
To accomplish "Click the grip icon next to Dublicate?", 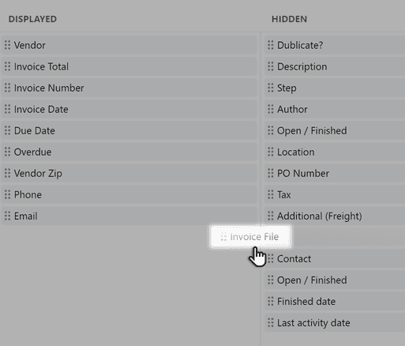I will (x=271, y=45).
